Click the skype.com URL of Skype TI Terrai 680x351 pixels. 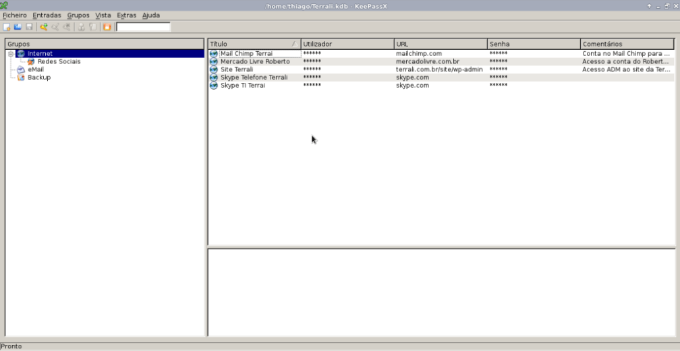[412, 86]
